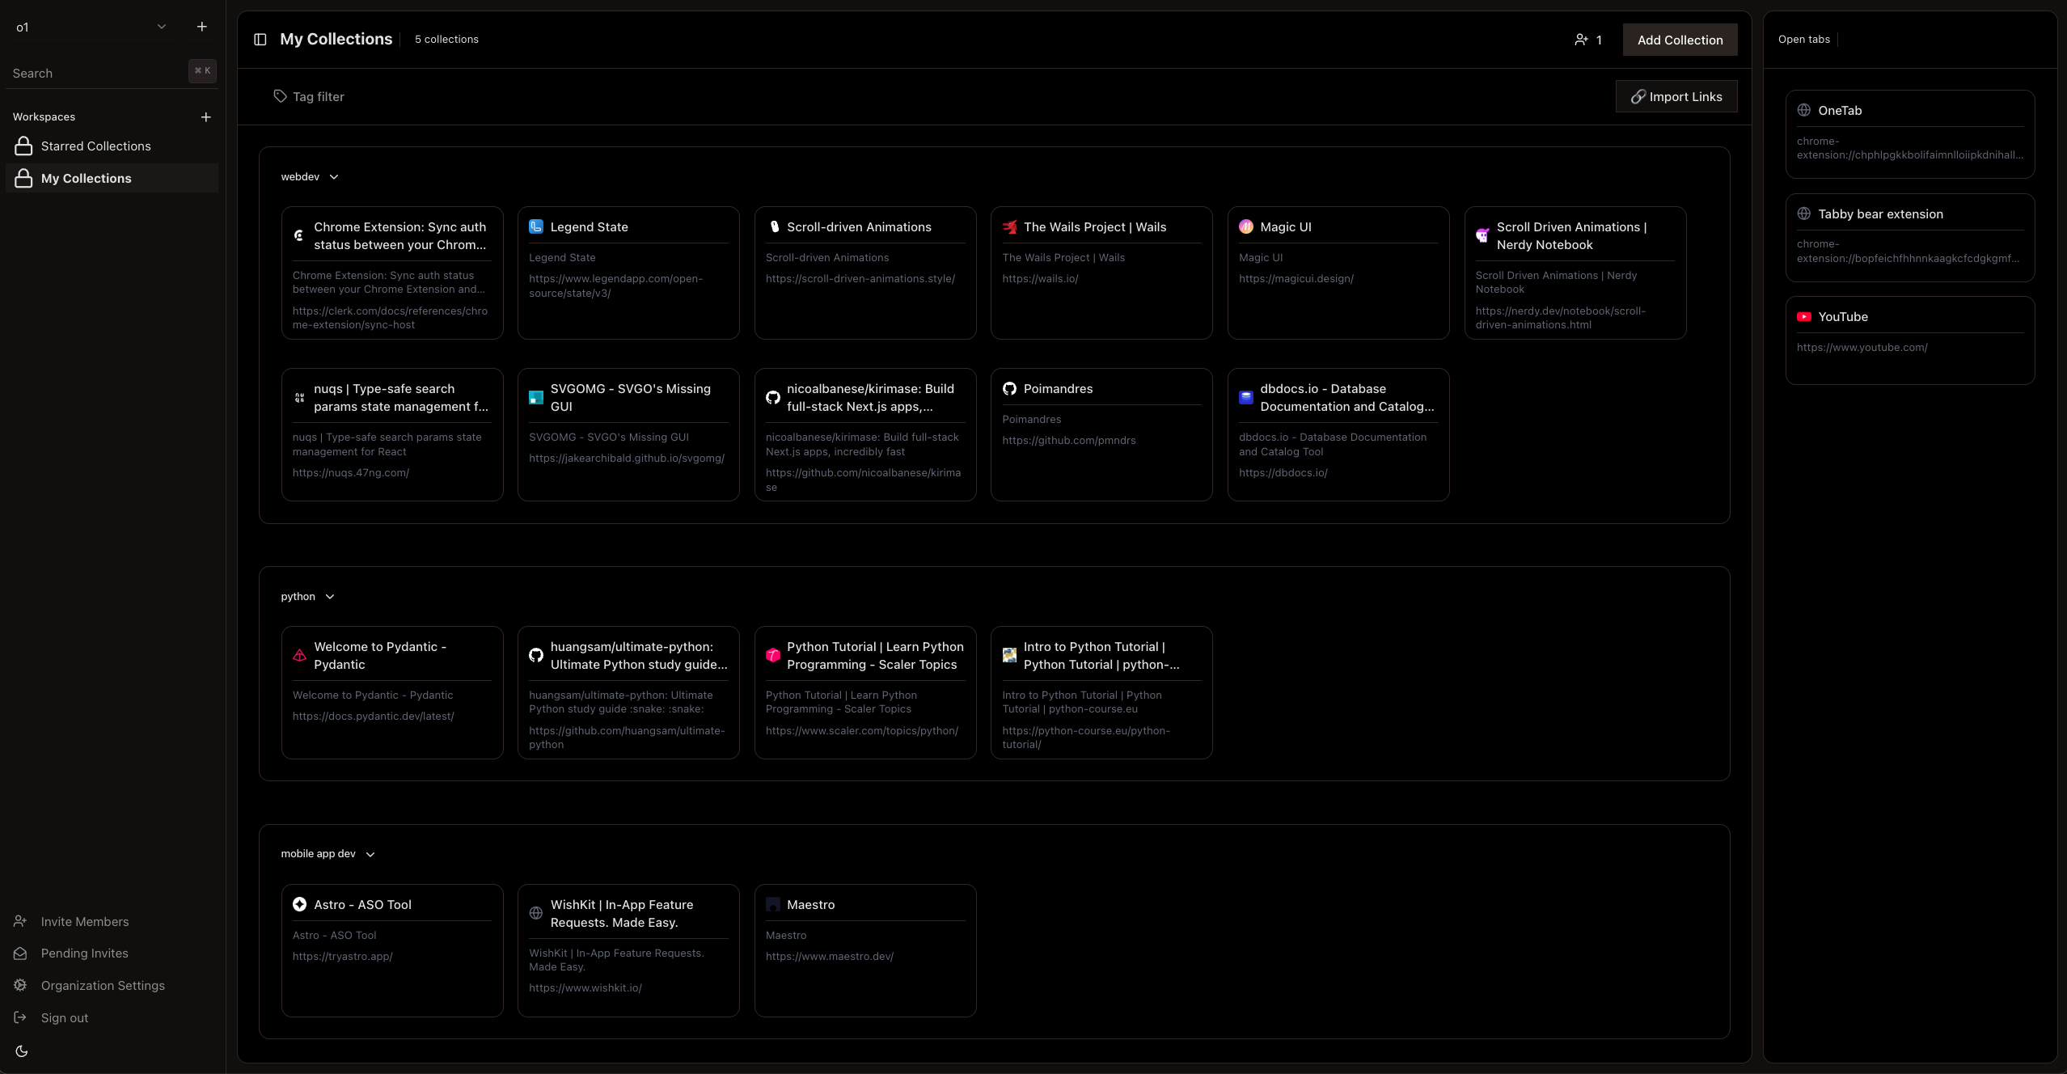Screen dimensions: 2067x1074
Task: Click the WishKit card globe icon
Action: (x=536, y=914)
